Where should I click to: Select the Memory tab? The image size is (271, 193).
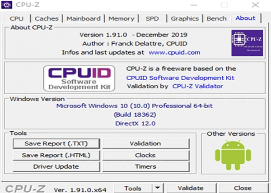click(x=121, y=18)
